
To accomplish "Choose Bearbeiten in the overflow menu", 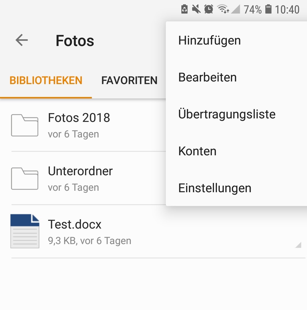I will point(237,77).
